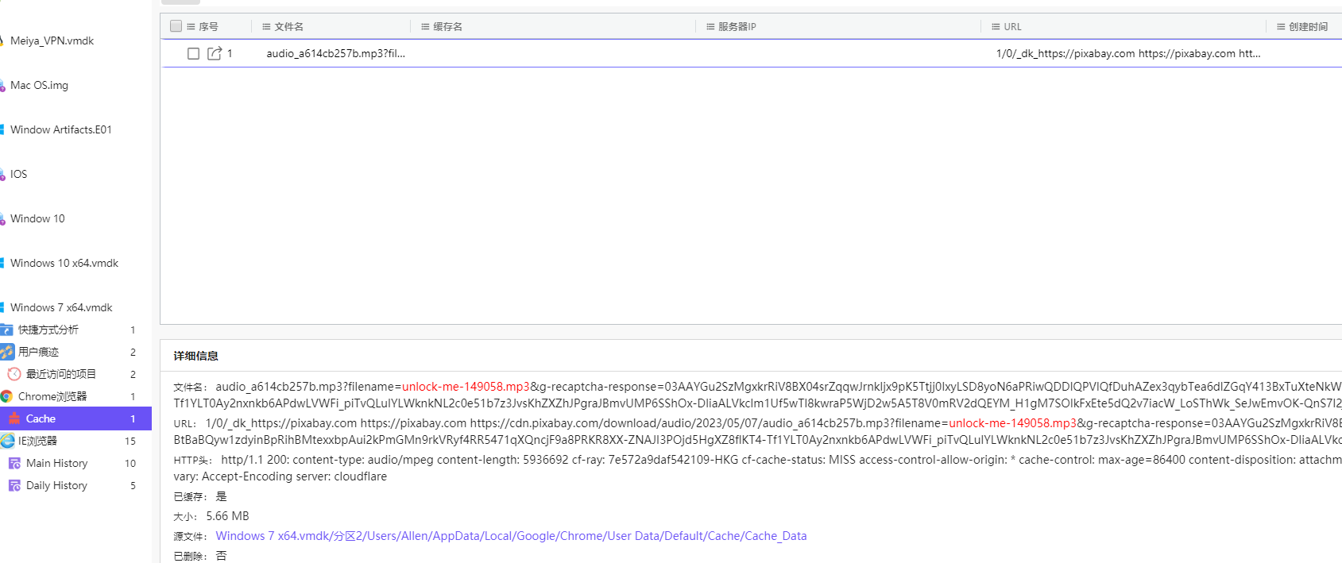The width and height of the screenshot is (1342, 563).
Task: Open the 缓存名 column menu icon
Action: (425, 26)
